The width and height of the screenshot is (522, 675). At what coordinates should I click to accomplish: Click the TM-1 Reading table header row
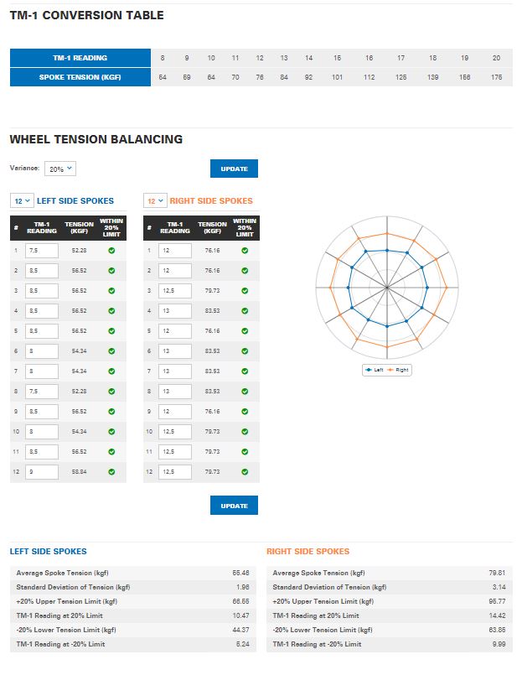[80, 58]
